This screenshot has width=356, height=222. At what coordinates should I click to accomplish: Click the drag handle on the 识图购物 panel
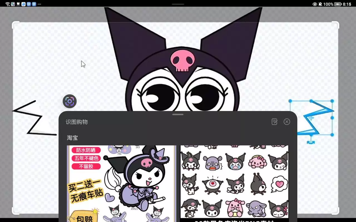[178, 114]
